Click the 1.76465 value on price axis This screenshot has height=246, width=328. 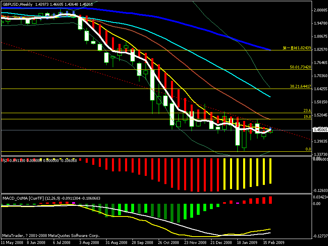click(x=321, y=63)
